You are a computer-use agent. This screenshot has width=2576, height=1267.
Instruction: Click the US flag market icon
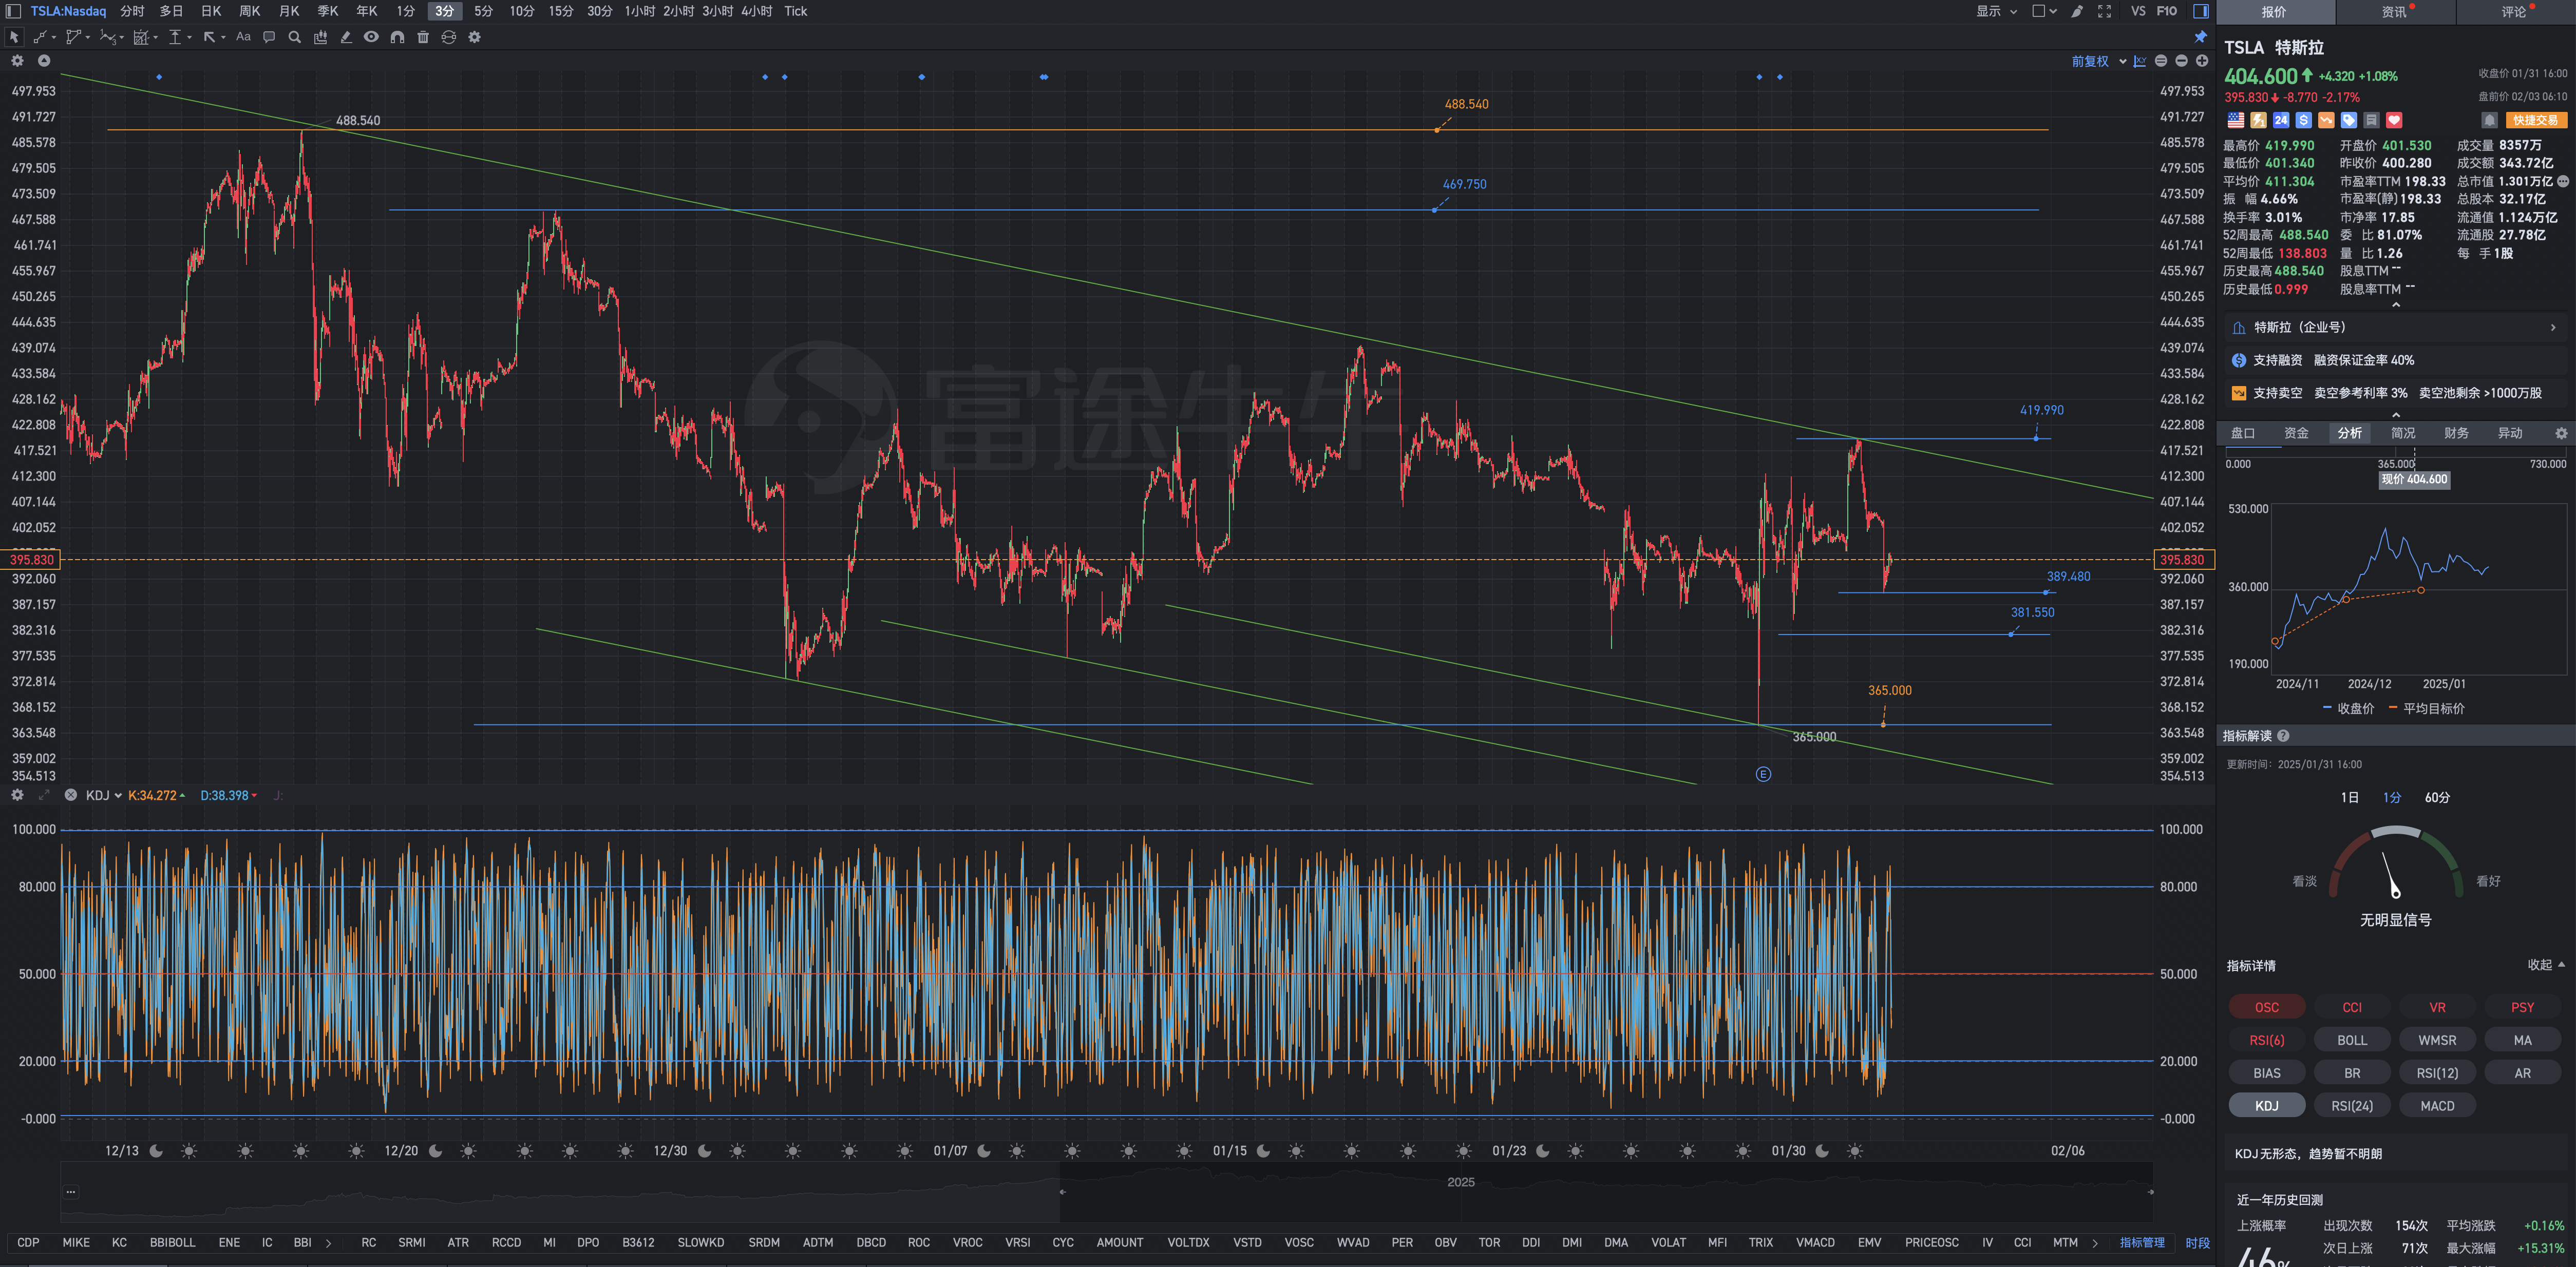(x=2235, y=120)
